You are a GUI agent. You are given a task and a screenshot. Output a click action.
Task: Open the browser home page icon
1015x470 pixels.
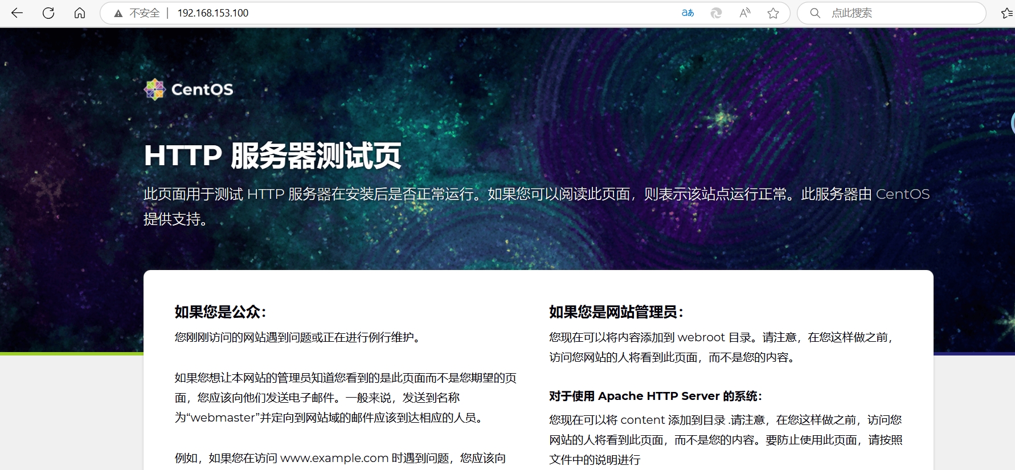pyautogui.click(x=80, y=13)
